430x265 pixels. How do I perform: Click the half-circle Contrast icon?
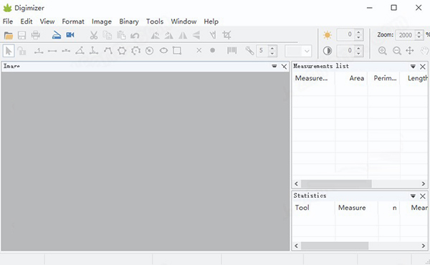pos(328,51)
